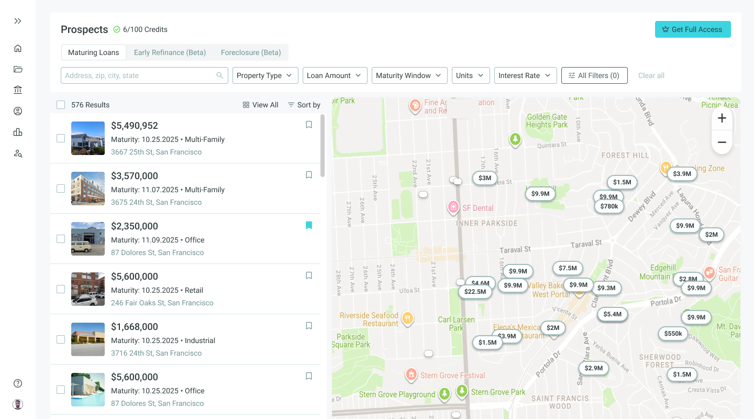Image resolution: width=754 pixels, height=419 pixels.
Task: Expand the Property Type dropdown
Action: coord(265,75)
